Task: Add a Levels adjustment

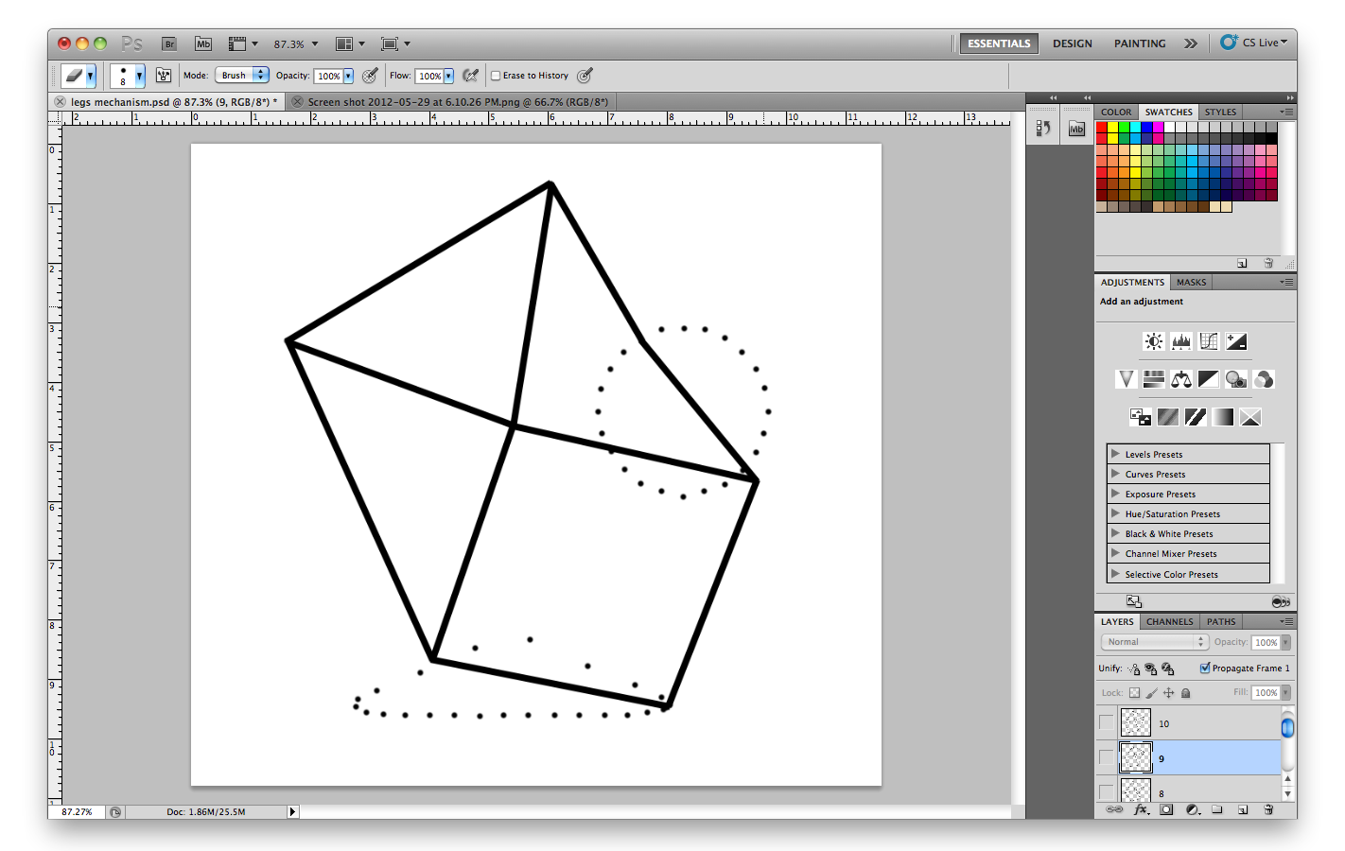Action: coord(1181,341)
